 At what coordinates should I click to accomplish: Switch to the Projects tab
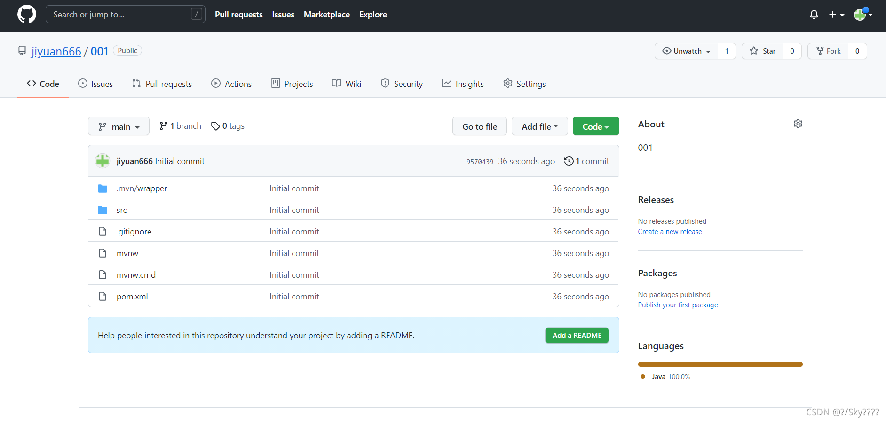(x=292, y=84)
